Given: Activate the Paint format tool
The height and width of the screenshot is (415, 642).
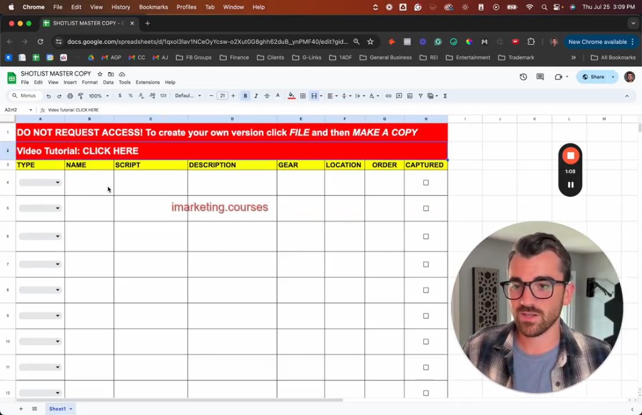Looking at the screenshot, I should tap(81, 96).
